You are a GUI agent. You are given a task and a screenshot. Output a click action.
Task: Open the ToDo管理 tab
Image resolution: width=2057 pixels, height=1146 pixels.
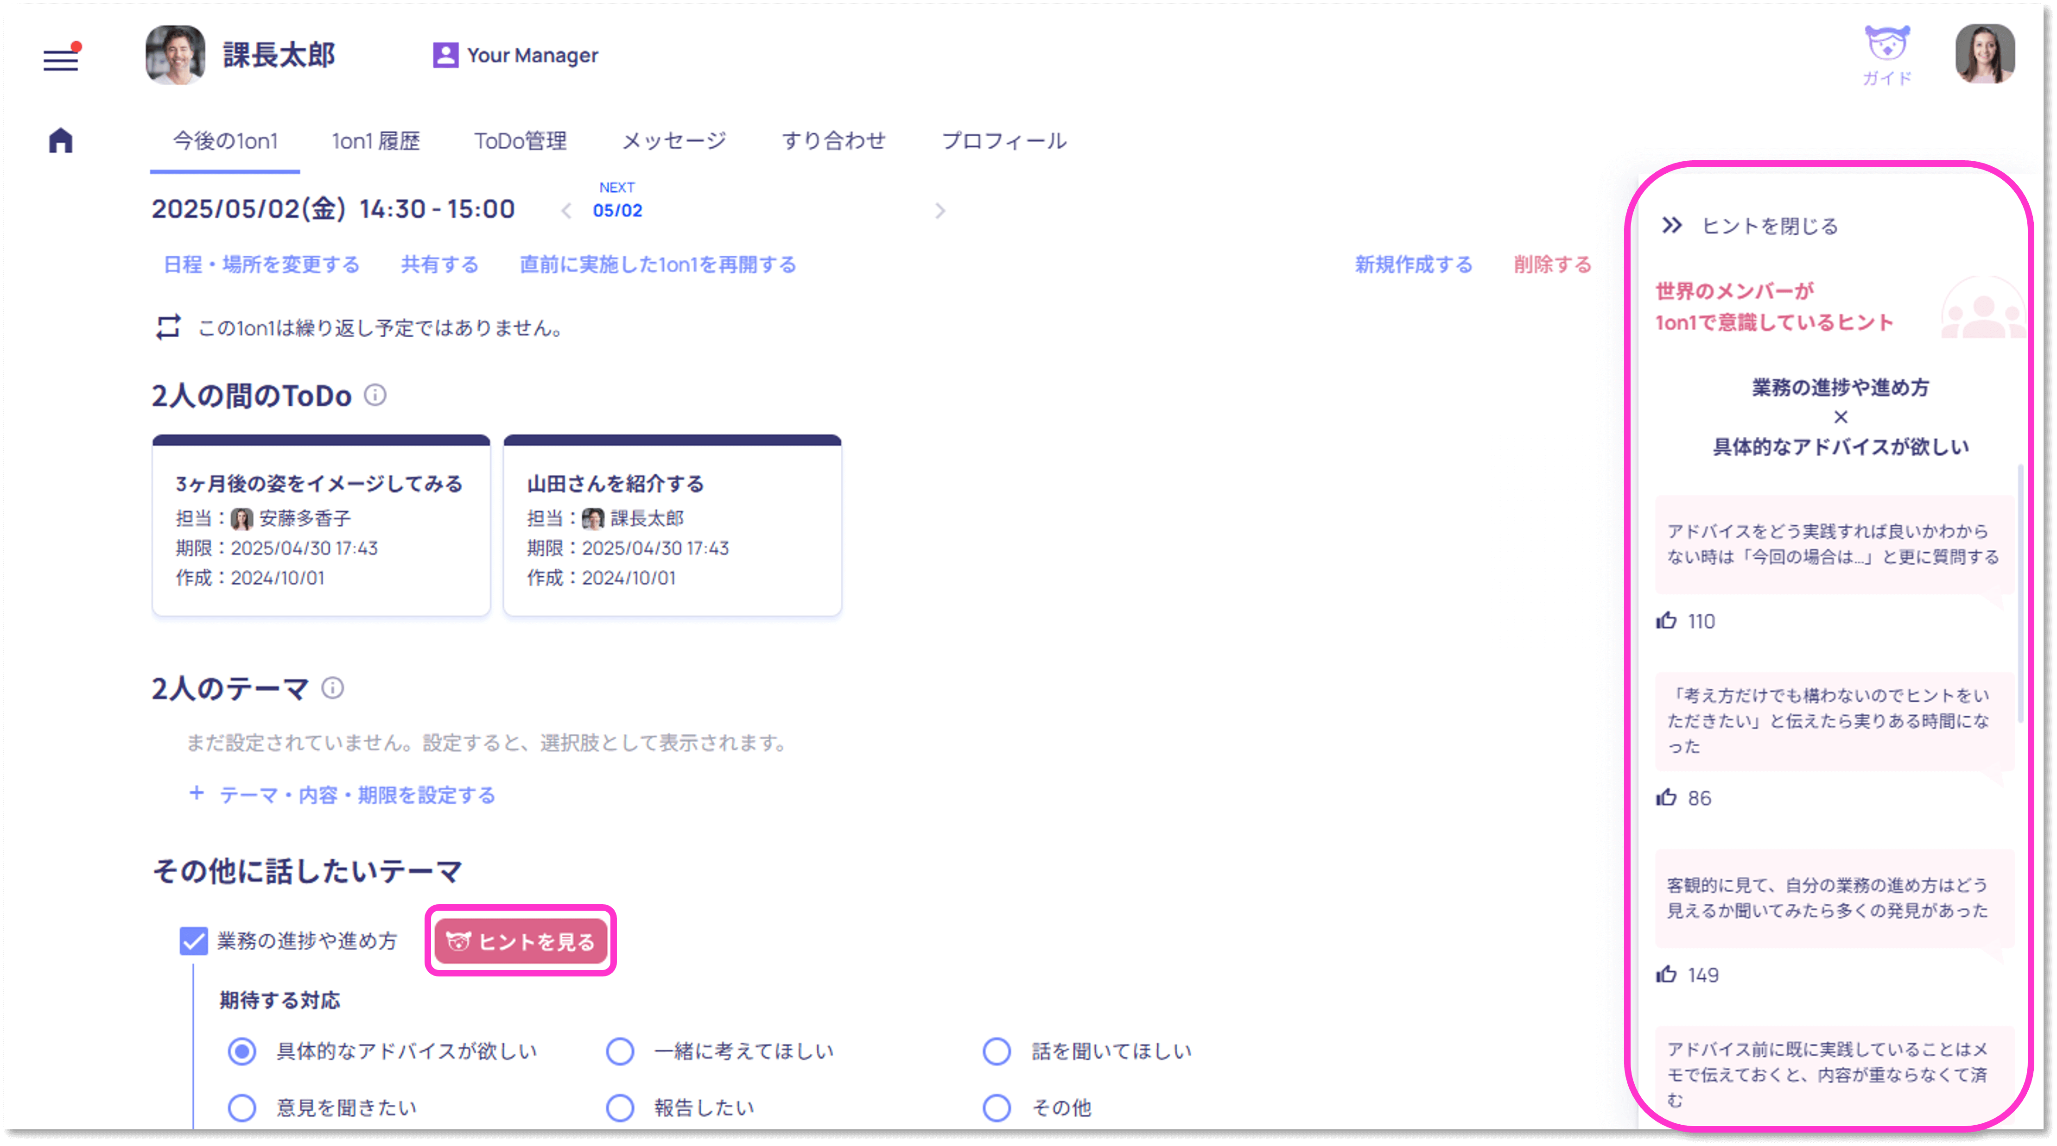point(520,141)
